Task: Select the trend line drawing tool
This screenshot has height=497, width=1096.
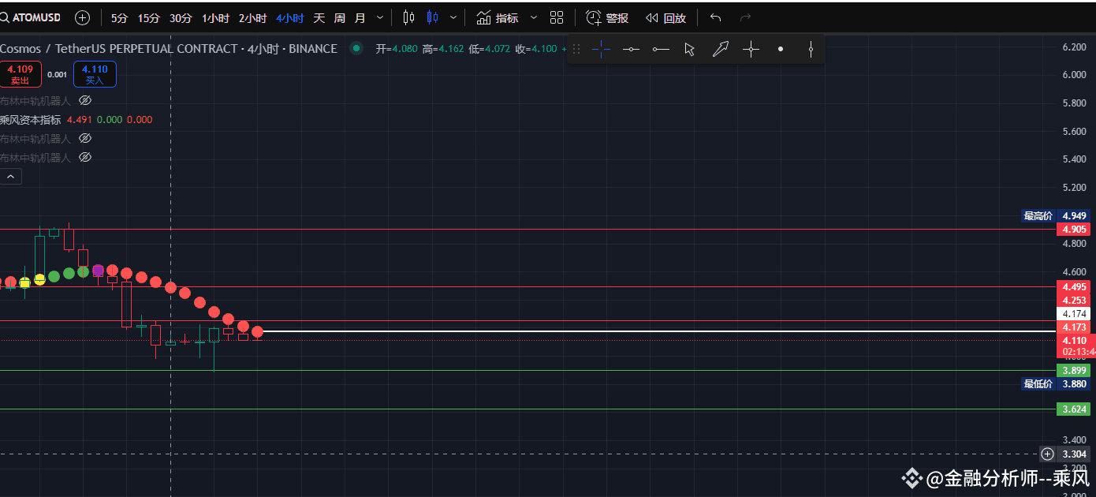Action: [x=721, y=49]
